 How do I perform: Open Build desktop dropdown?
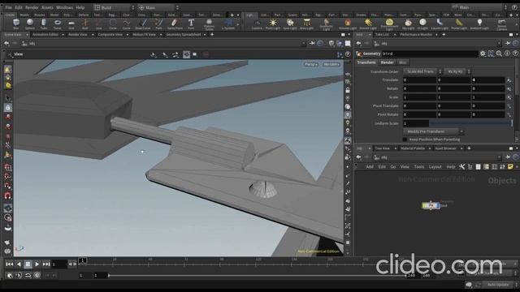114,7
